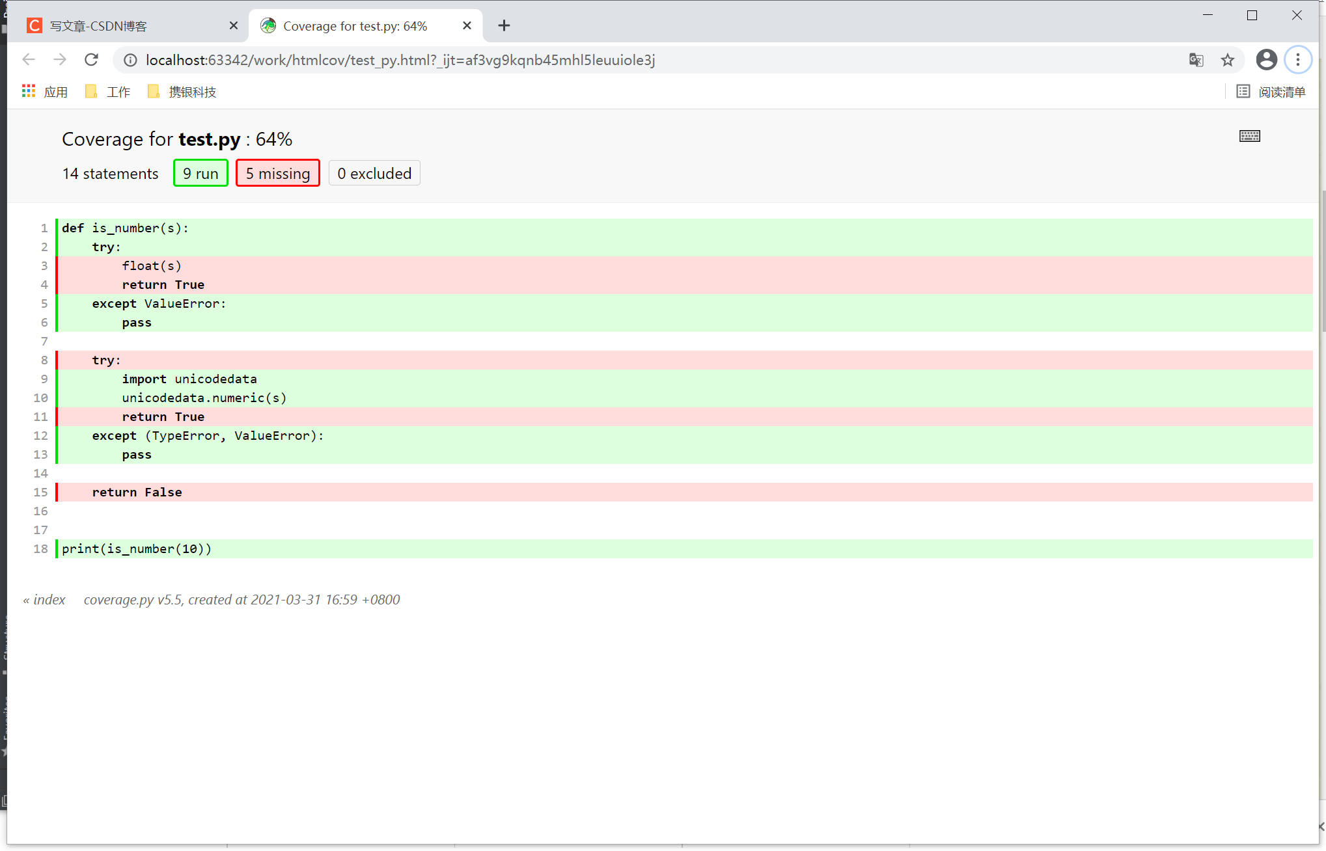
Task: View site information icon in address bar
Action: coord(130,61)
